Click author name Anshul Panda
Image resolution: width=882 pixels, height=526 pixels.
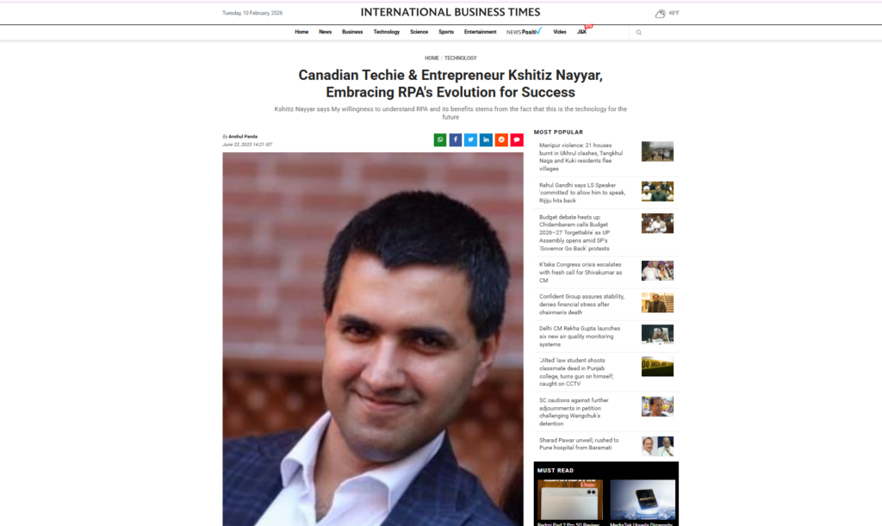(x=243, y=137)
